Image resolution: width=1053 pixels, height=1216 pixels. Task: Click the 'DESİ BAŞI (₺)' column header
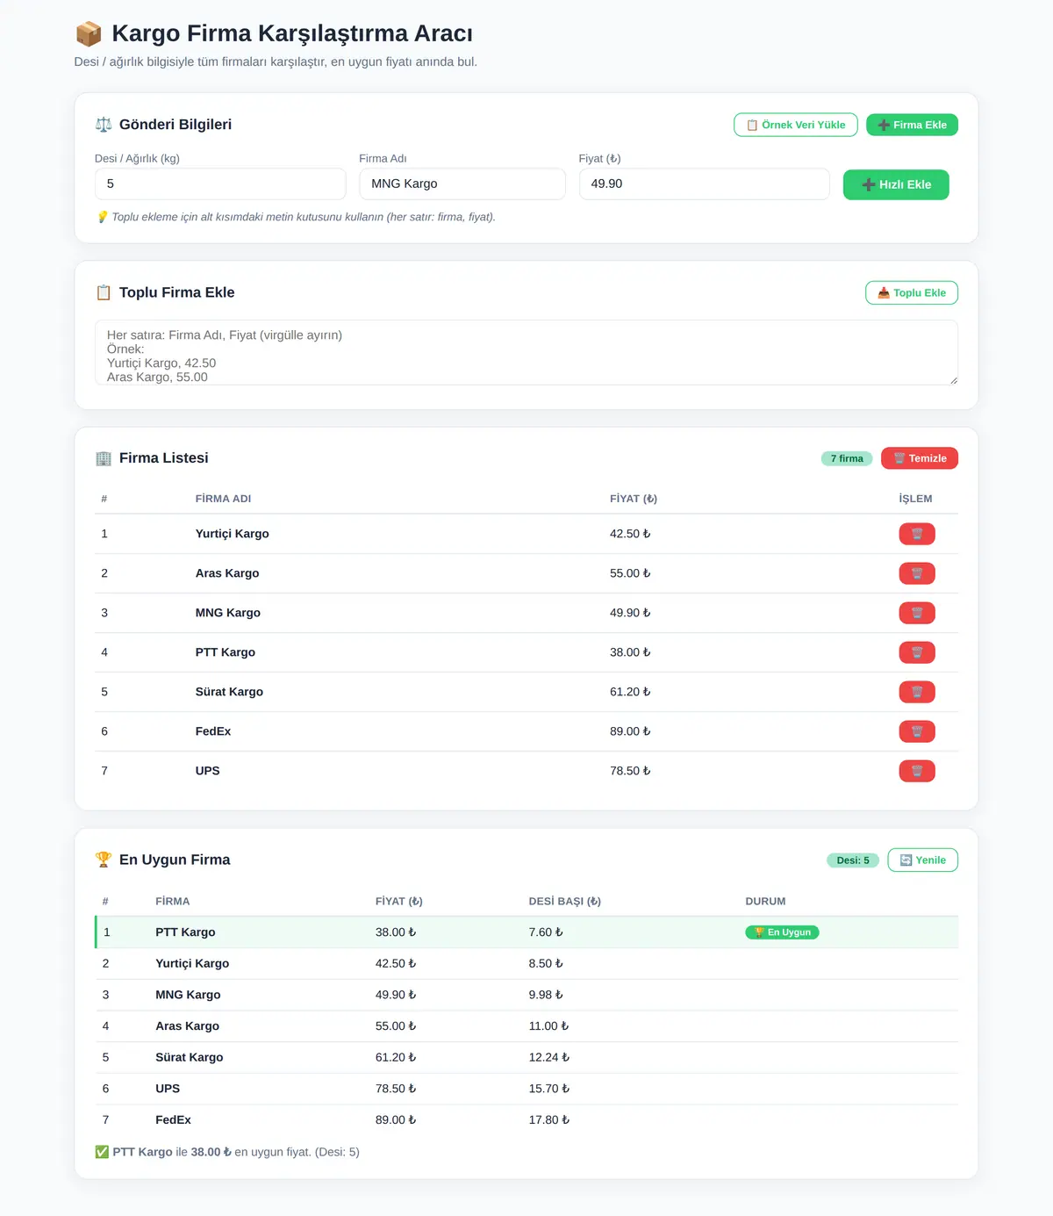pyautogui.click(x=565, y=902)
